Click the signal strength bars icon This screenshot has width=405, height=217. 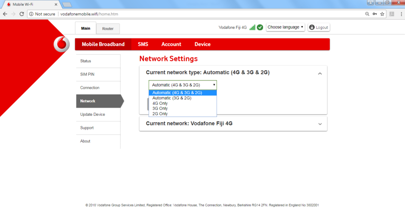(x=253, y=27)
